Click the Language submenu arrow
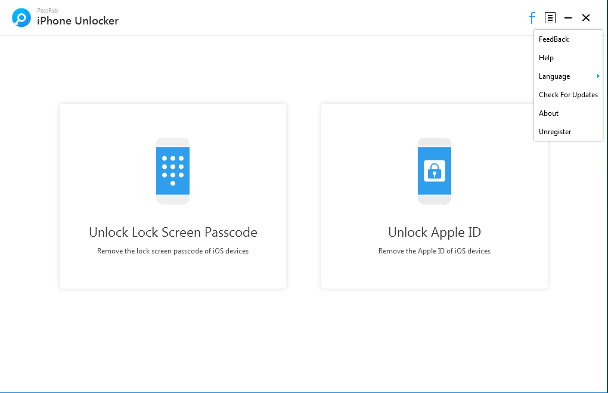The width and height of the screenshot is (608, 393). (x=598, y=76)
